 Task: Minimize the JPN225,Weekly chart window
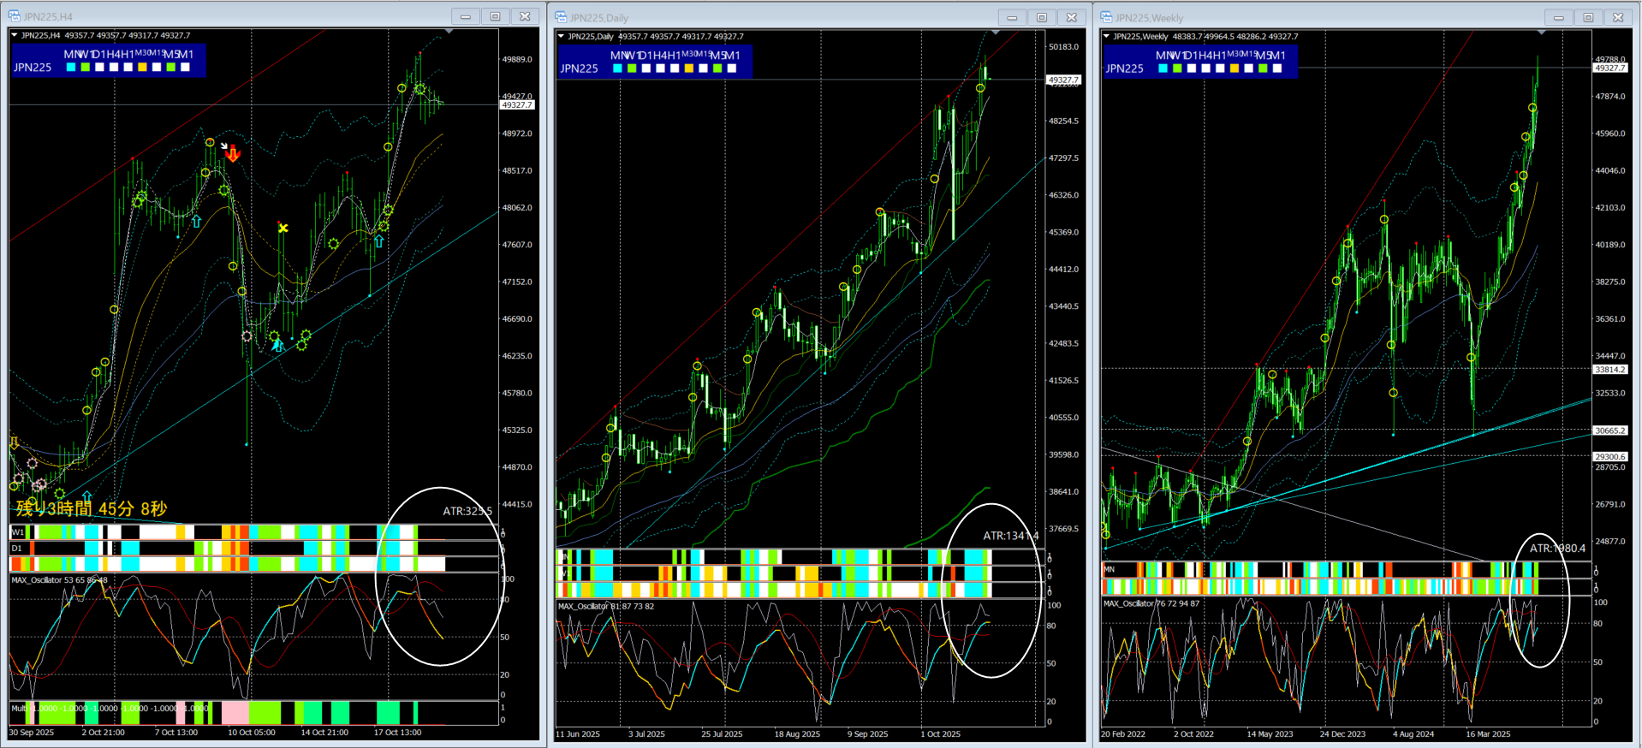tap(1558, 17)
